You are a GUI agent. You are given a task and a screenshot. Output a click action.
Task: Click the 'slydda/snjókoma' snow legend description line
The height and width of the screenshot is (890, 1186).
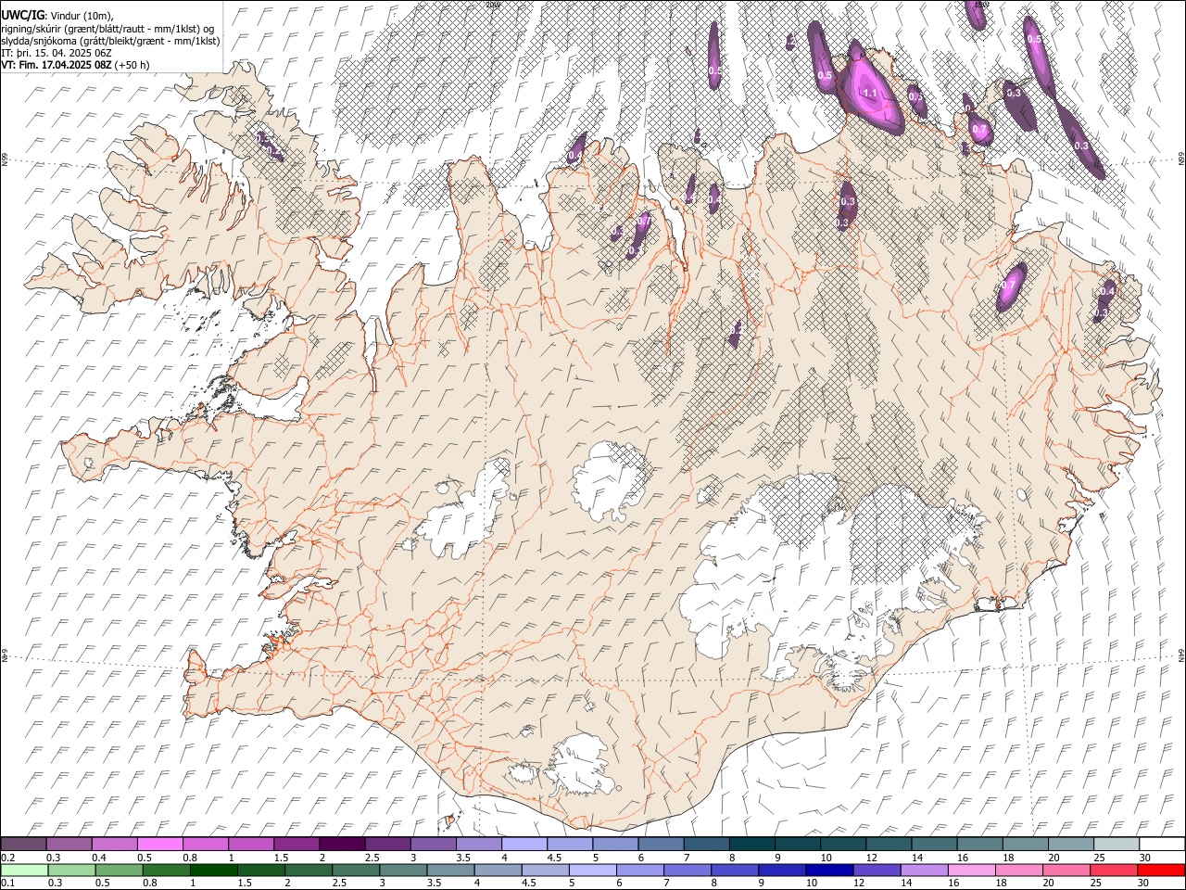point(110,41)
